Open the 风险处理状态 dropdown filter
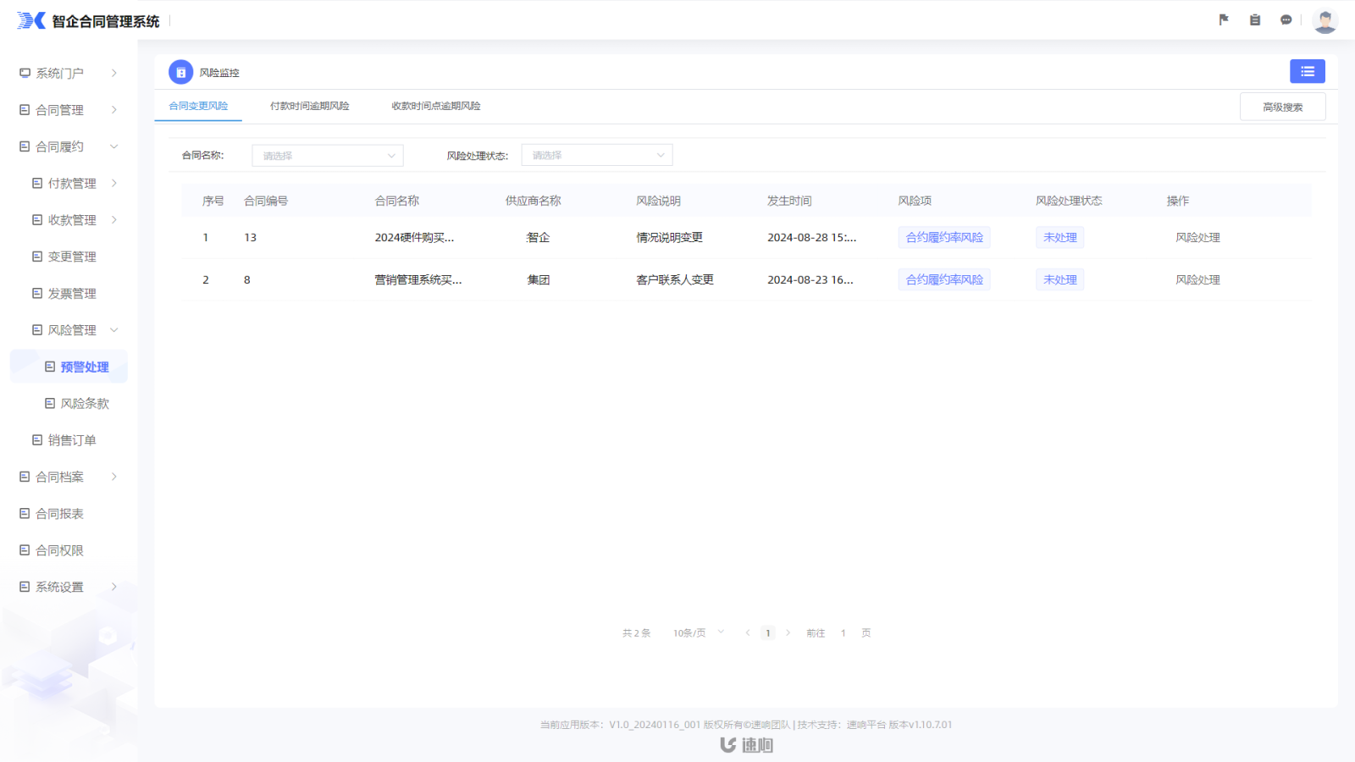 [596, 156]
